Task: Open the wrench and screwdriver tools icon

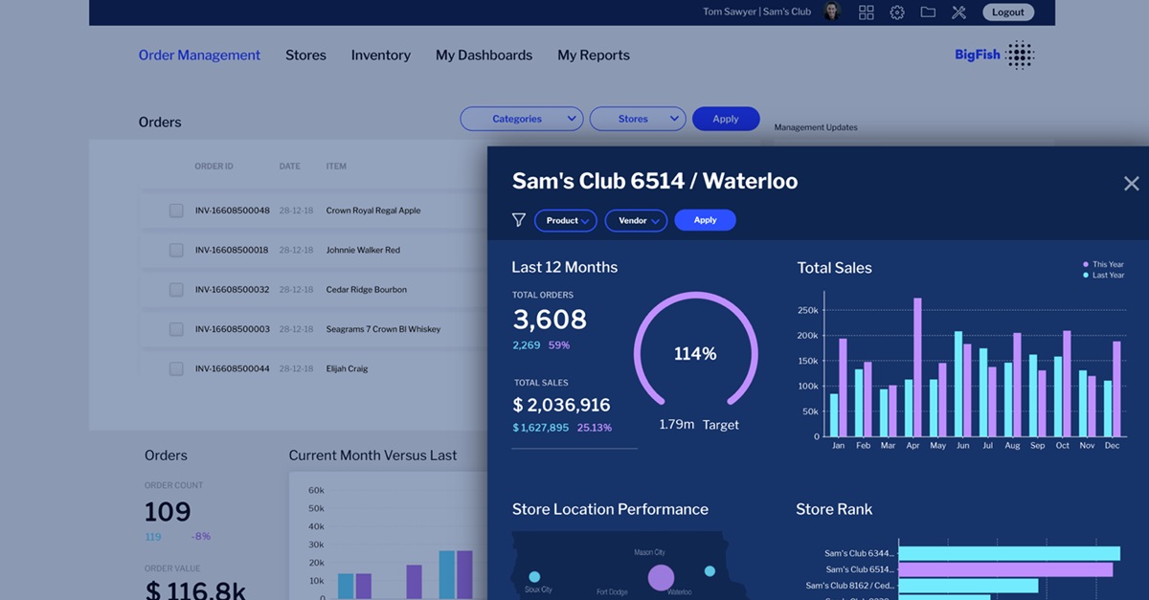Action: pos(958,12)
